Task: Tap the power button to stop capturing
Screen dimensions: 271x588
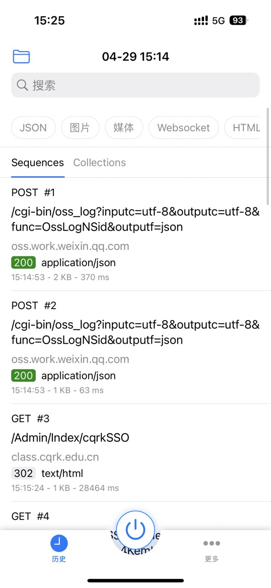Action: (x=135, y=529)
